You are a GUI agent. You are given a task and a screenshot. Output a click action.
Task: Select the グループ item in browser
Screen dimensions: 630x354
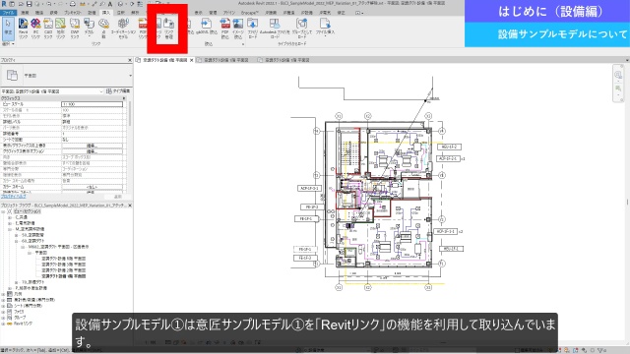[x=19, y=318]
